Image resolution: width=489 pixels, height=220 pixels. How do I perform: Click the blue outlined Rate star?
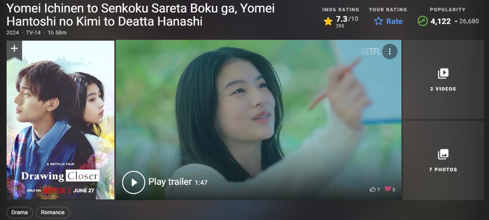pyautogui.click(x=379, y=22)
